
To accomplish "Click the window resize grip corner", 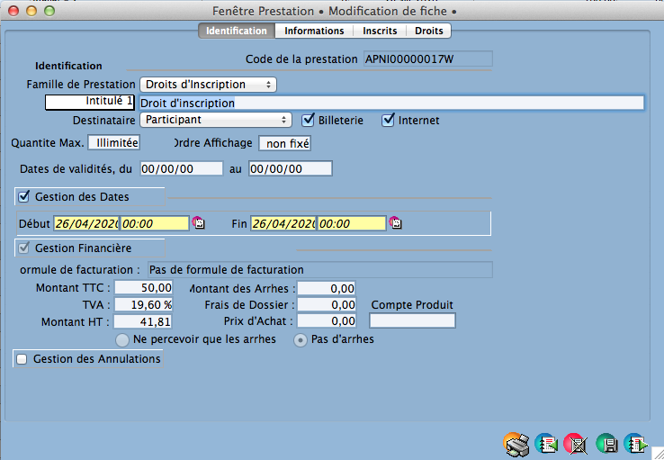I will [657, 453].
